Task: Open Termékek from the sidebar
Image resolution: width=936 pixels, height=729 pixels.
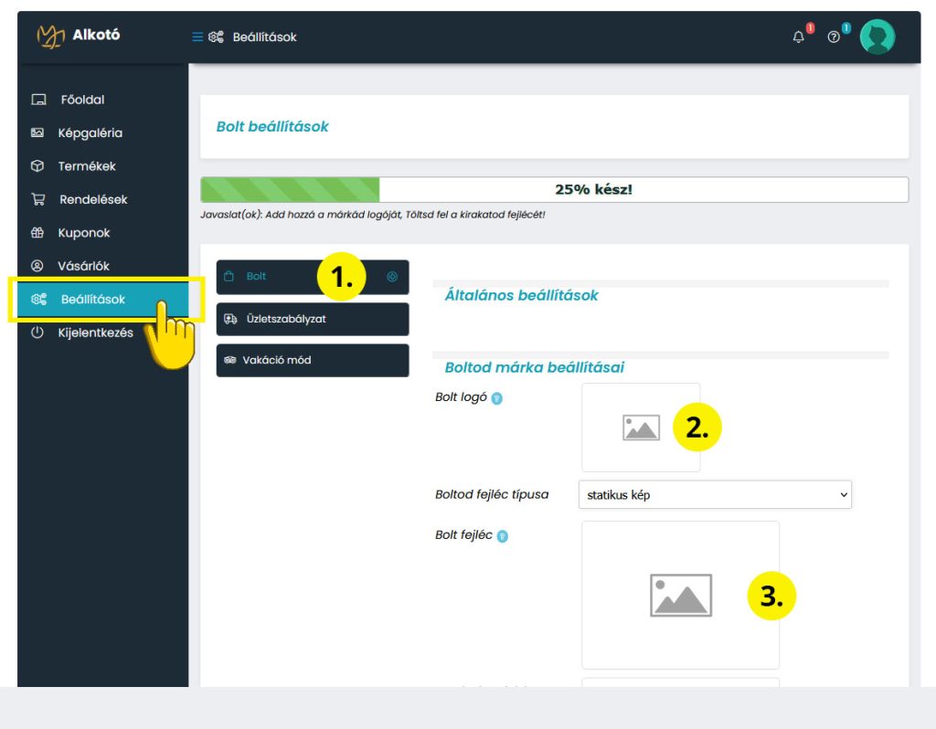Action: [x=88, y=166]
